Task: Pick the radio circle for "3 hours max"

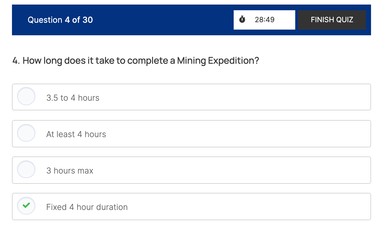Action: (26, 169)
